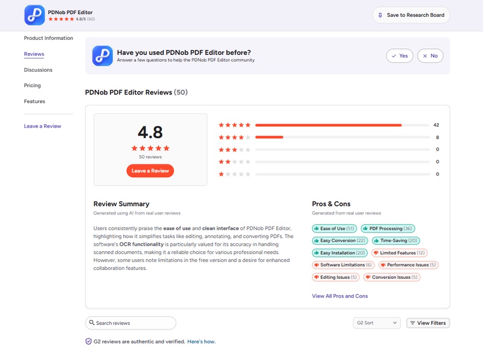Click the PDNob PDF Editor title in header
483x350 pixels.
[70, 12]
